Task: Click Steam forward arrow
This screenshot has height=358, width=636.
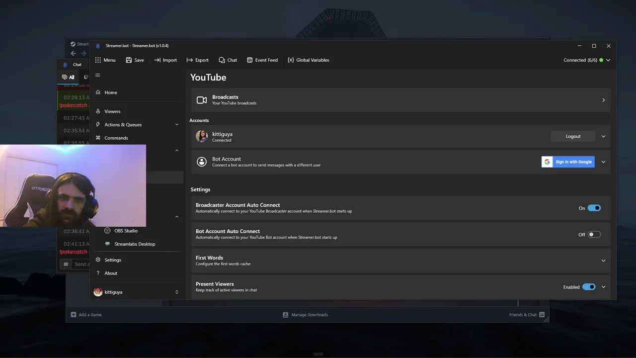Action: click(83, 53)
